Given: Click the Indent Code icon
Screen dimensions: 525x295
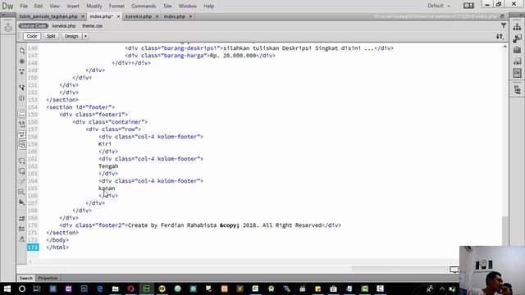Looking at the screenshot, I should pos(22,219).
